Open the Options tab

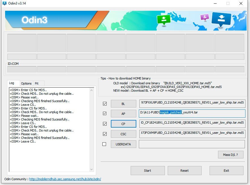pos(26,83)
